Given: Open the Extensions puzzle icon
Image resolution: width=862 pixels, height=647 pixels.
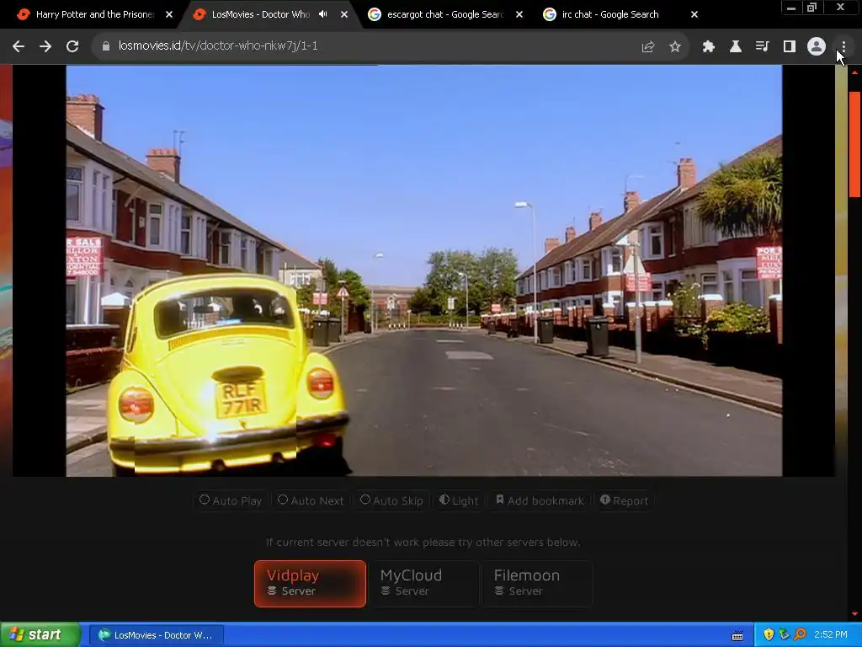Looking at the screenshot, I should pyautogui.click(x=709, y=47).
